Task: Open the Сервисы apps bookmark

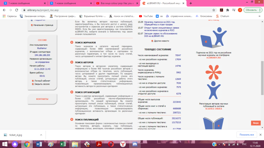Action: (x=10, y=16)
